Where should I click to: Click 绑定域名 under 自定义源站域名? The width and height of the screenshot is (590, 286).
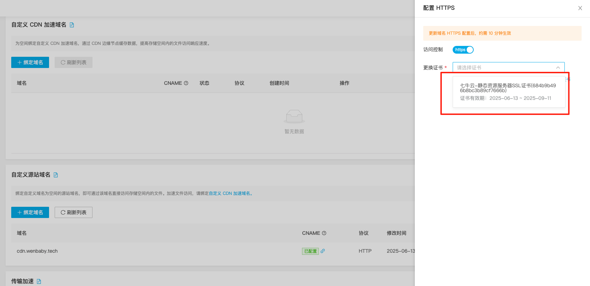pyautogui.click(x=30, y=212)
